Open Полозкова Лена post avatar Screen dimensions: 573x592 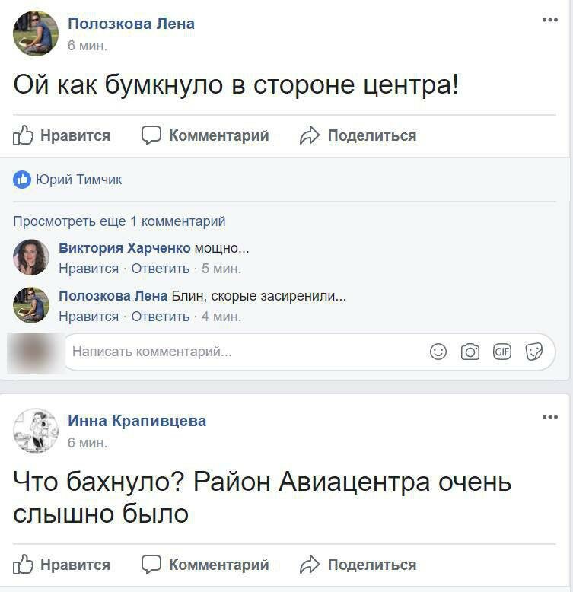(x=36, y=33)
